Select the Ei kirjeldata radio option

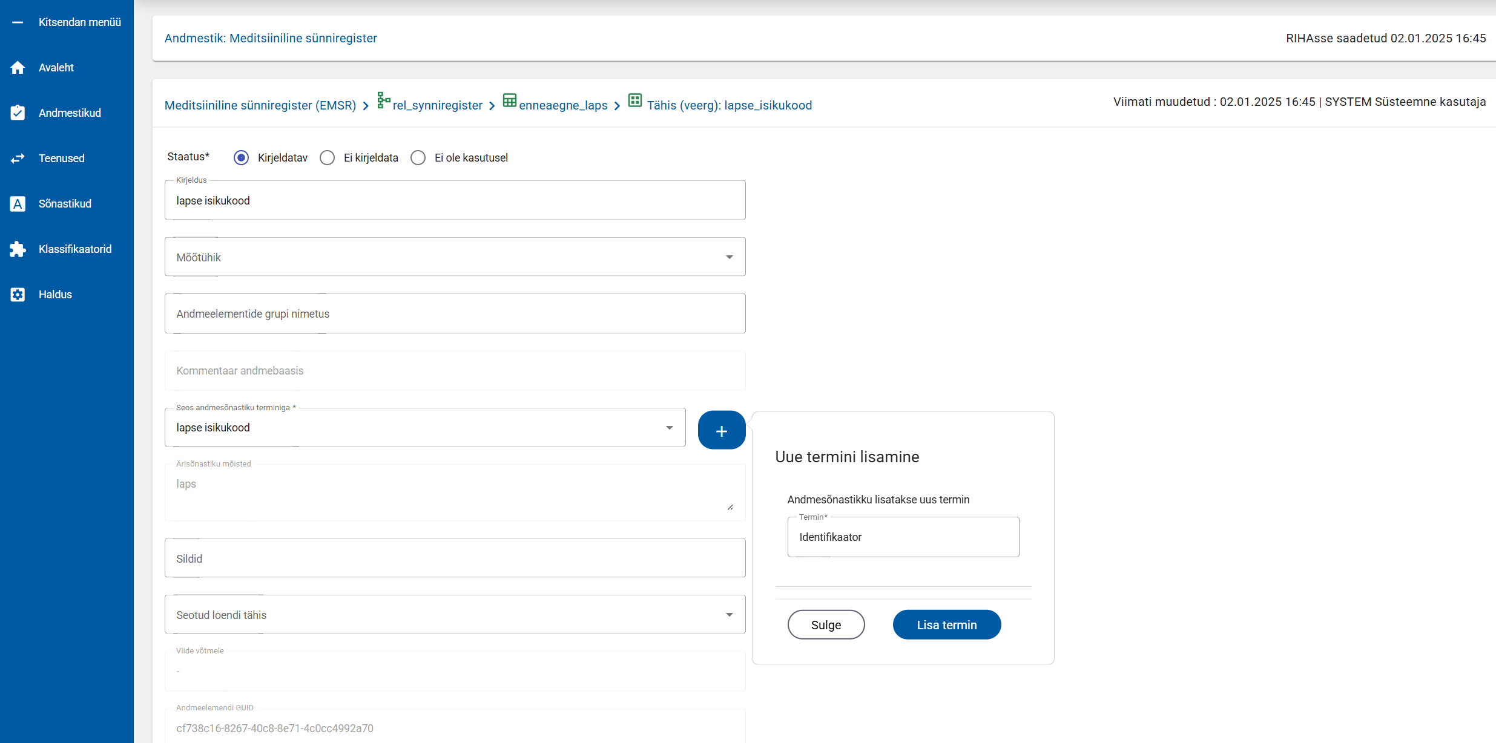click(x=327, y=158)
